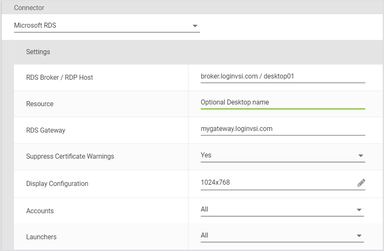Click the Optional Desktop name input
Screen dimensions: 384x251
coord(282,102)
